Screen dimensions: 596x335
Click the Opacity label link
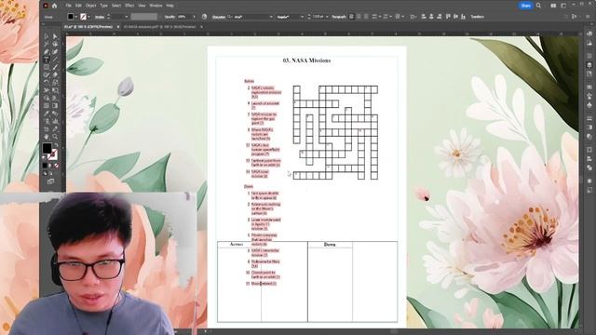169,17
